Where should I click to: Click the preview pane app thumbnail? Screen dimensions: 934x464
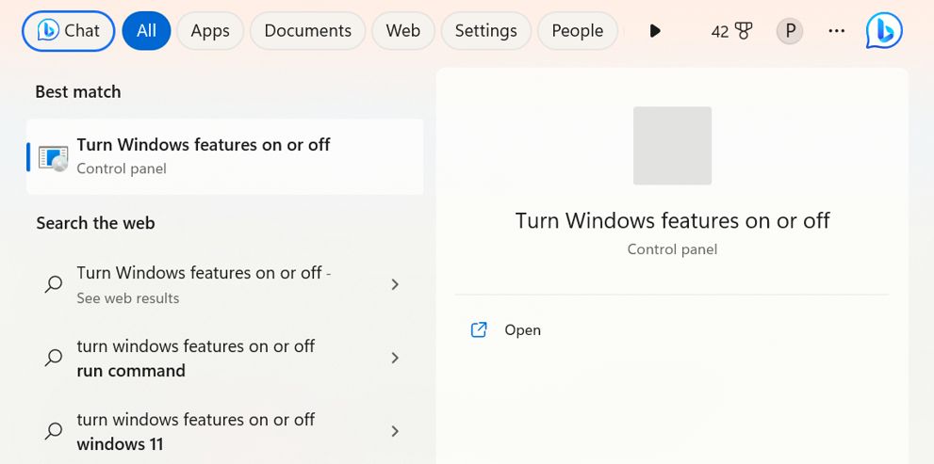tap(672, 146)
